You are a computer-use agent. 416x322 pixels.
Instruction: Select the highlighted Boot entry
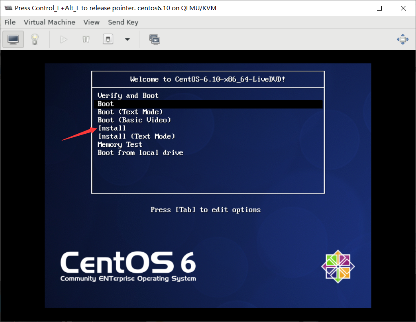tap(208, 104)
